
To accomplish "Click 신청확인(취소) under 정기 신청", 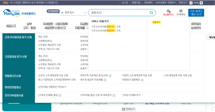I will click(x=45, y=41).
